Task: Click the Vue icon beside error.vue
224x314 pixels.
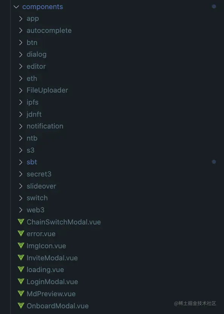Action: 21,234
